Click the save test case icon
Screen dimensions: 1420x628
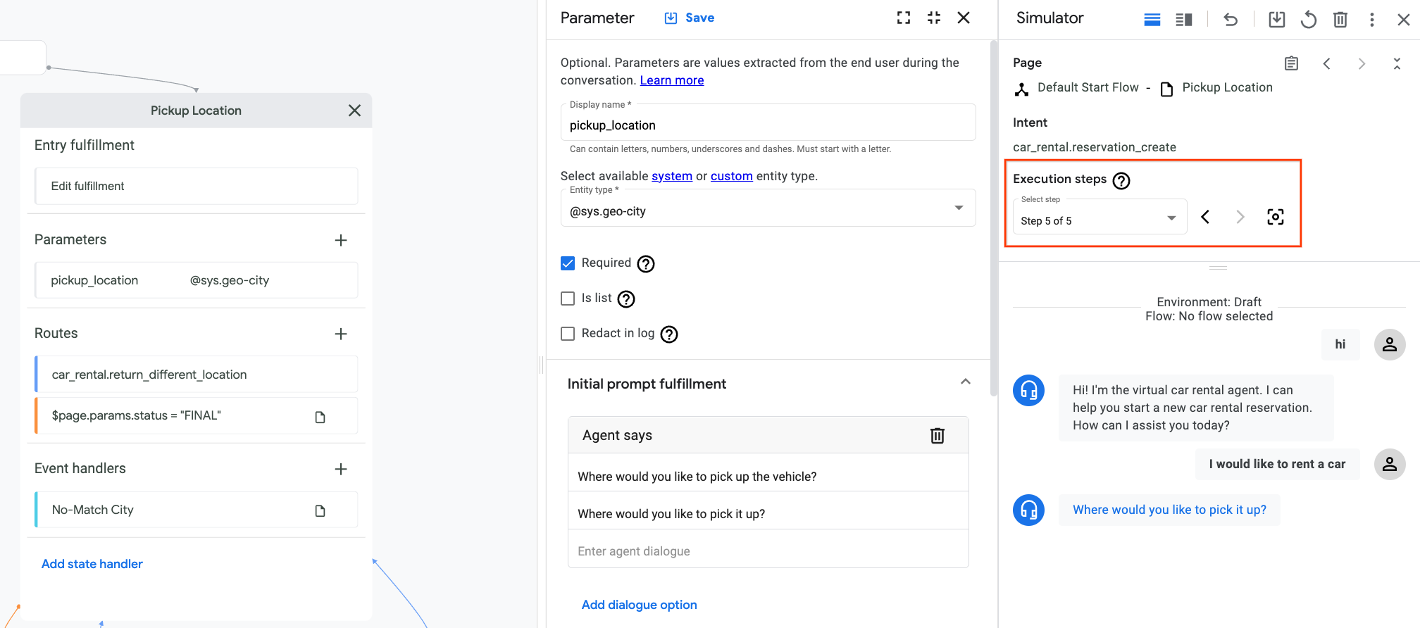(x=1276, y=19)
